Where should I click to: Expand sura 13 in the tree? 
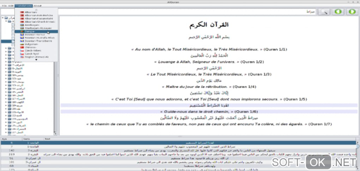tap(6, 85)
